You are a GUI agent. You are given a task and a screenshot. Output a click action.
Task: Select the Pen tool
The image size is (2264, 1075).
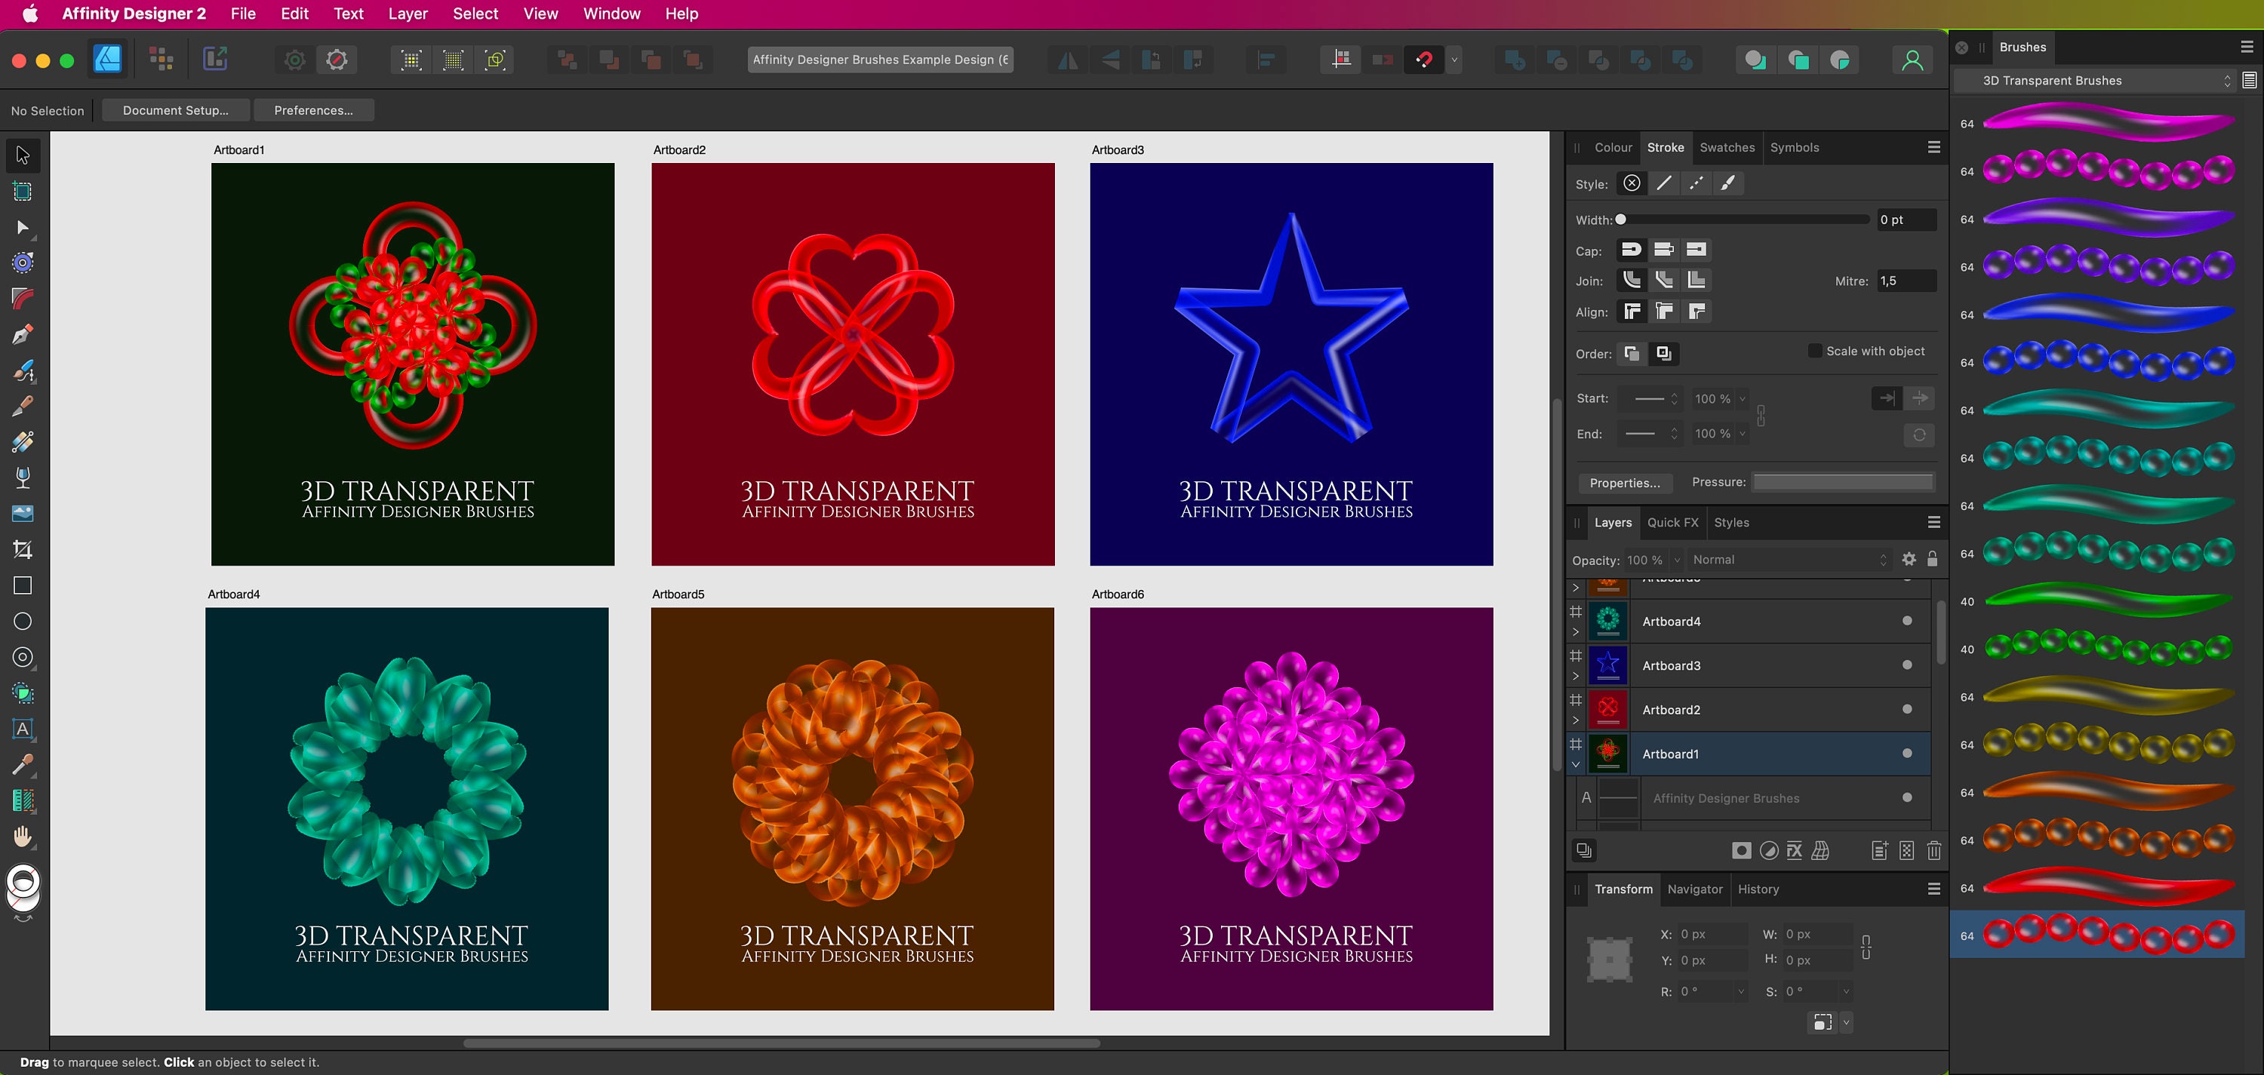22,335
